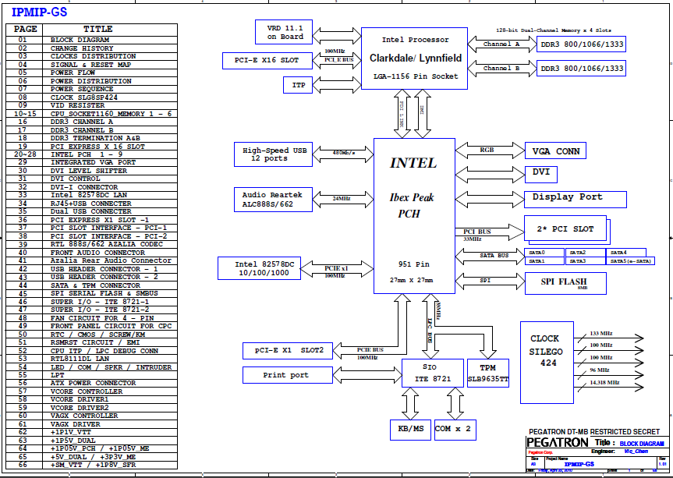Click the VRD 11.1 on Board box
This screenshot has width=673, height=478.
[x=285, y=32]
